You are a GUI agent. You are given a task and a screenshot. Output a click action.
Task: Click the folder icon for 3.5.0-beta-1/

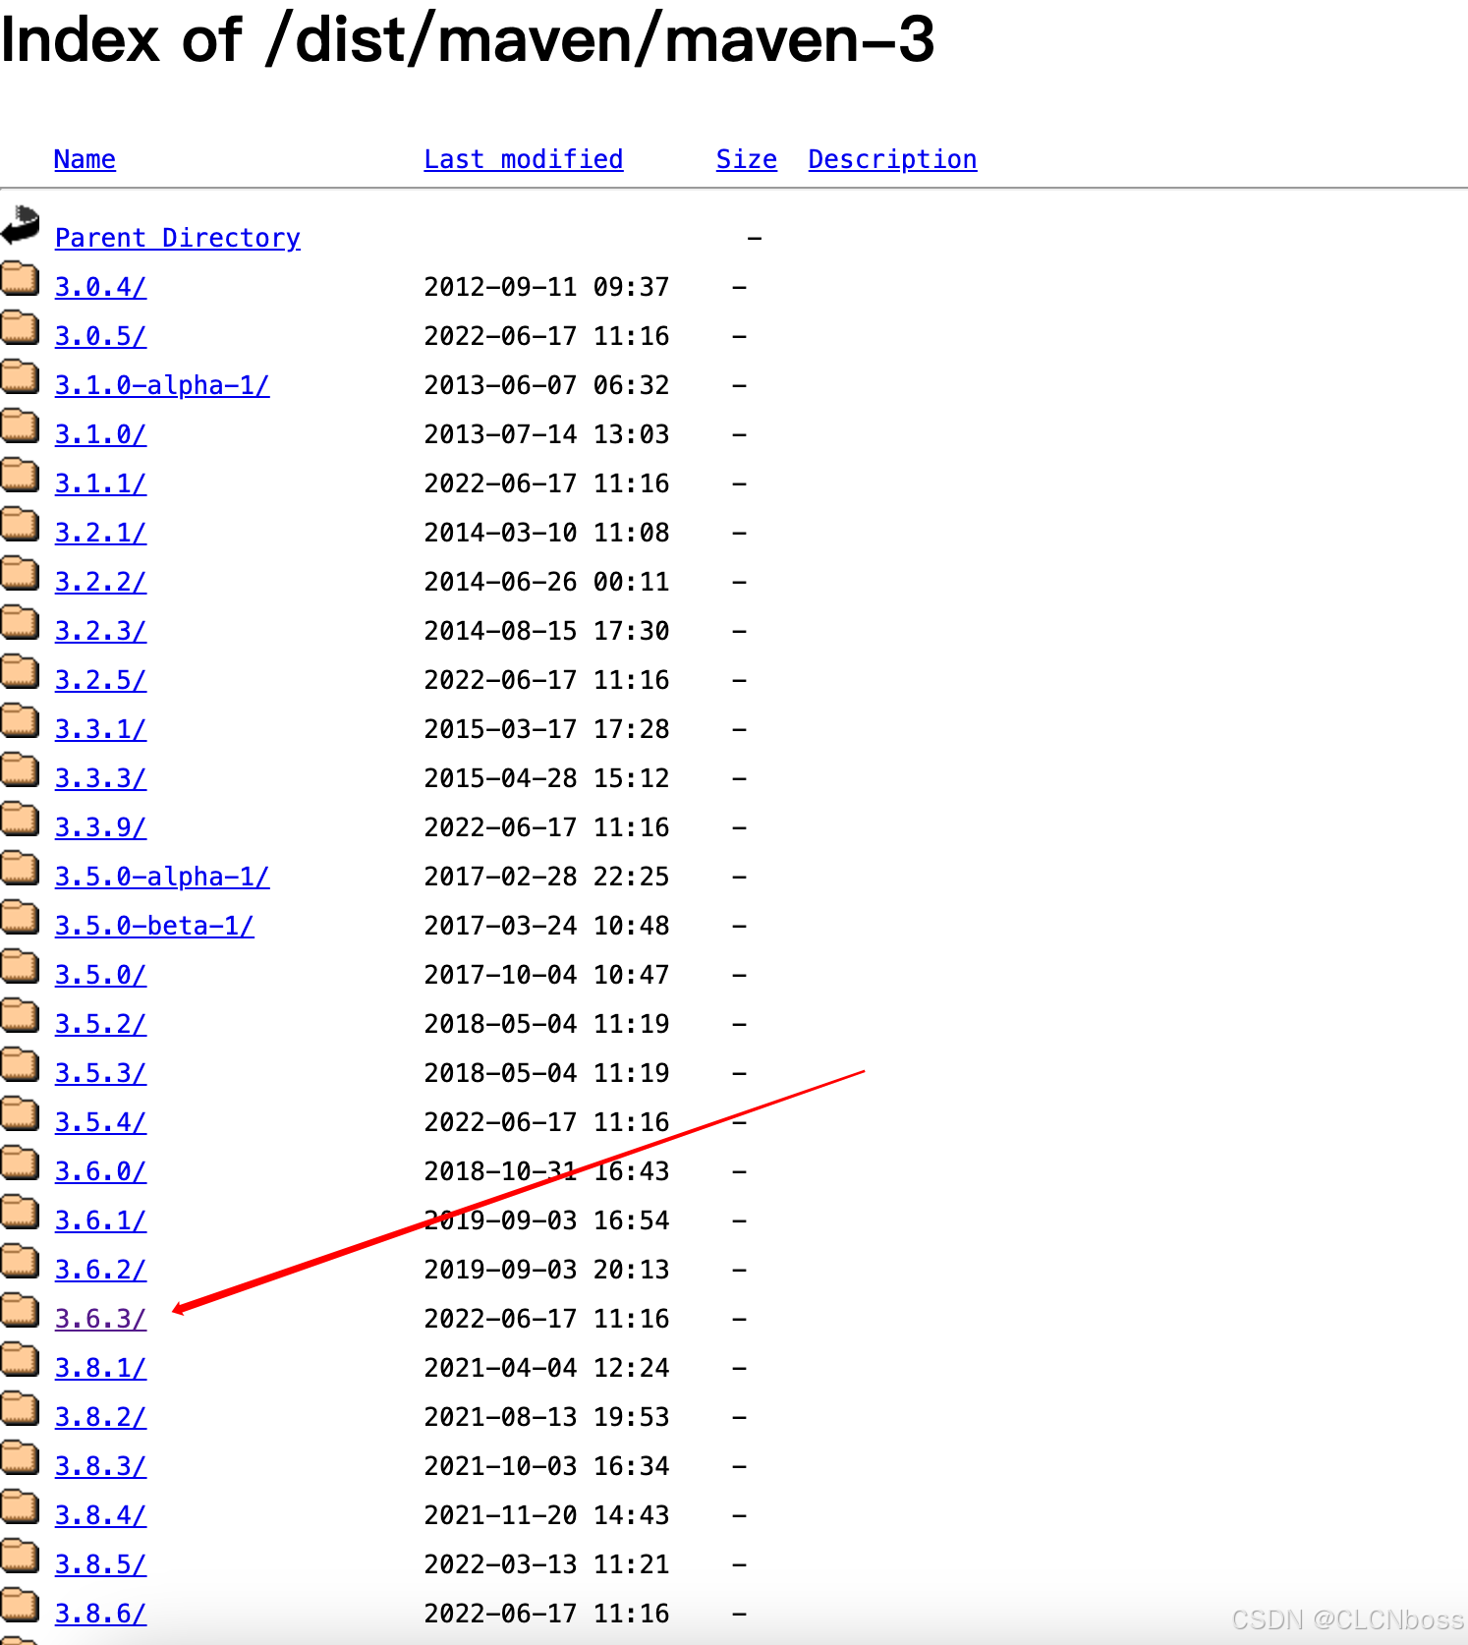pyautogui.click(x=20, y=918)
